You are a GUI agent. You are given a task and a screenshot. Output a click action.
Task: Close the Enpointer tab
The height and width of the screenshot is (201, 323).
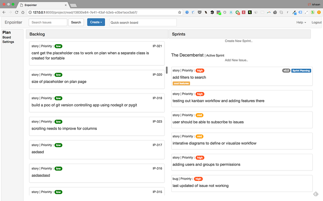click(66, 5)
